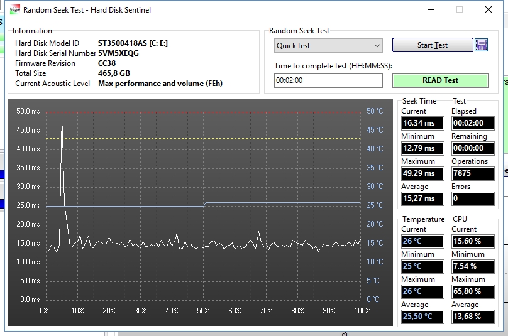Click current temperature value 26 °C
Screen dimensions: 508x336
coord(422,241)
